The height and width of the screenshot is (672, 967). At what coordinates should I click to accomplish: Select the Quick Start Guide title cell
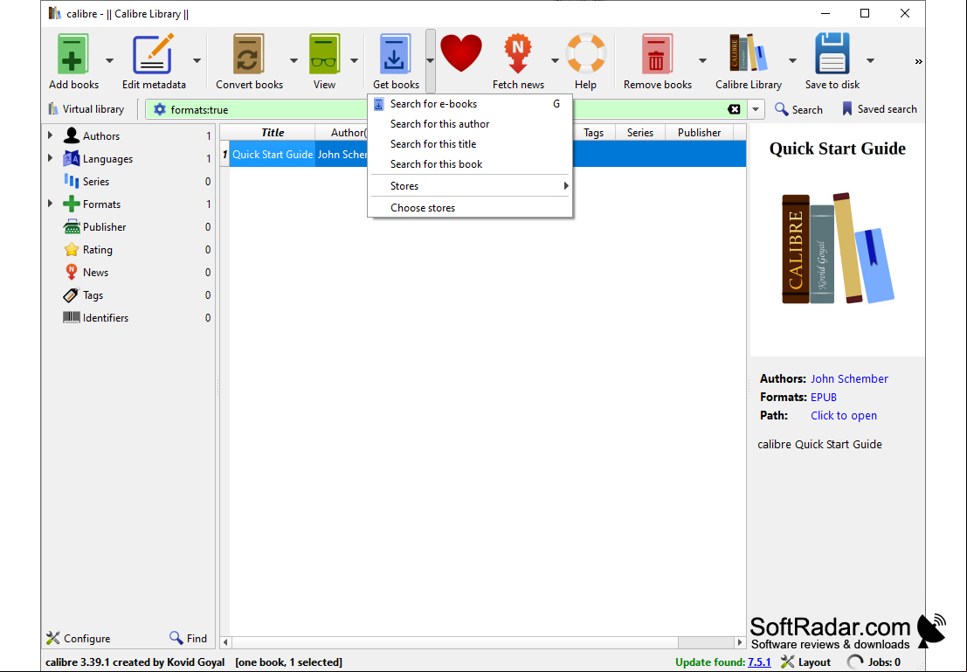[273, 155]
